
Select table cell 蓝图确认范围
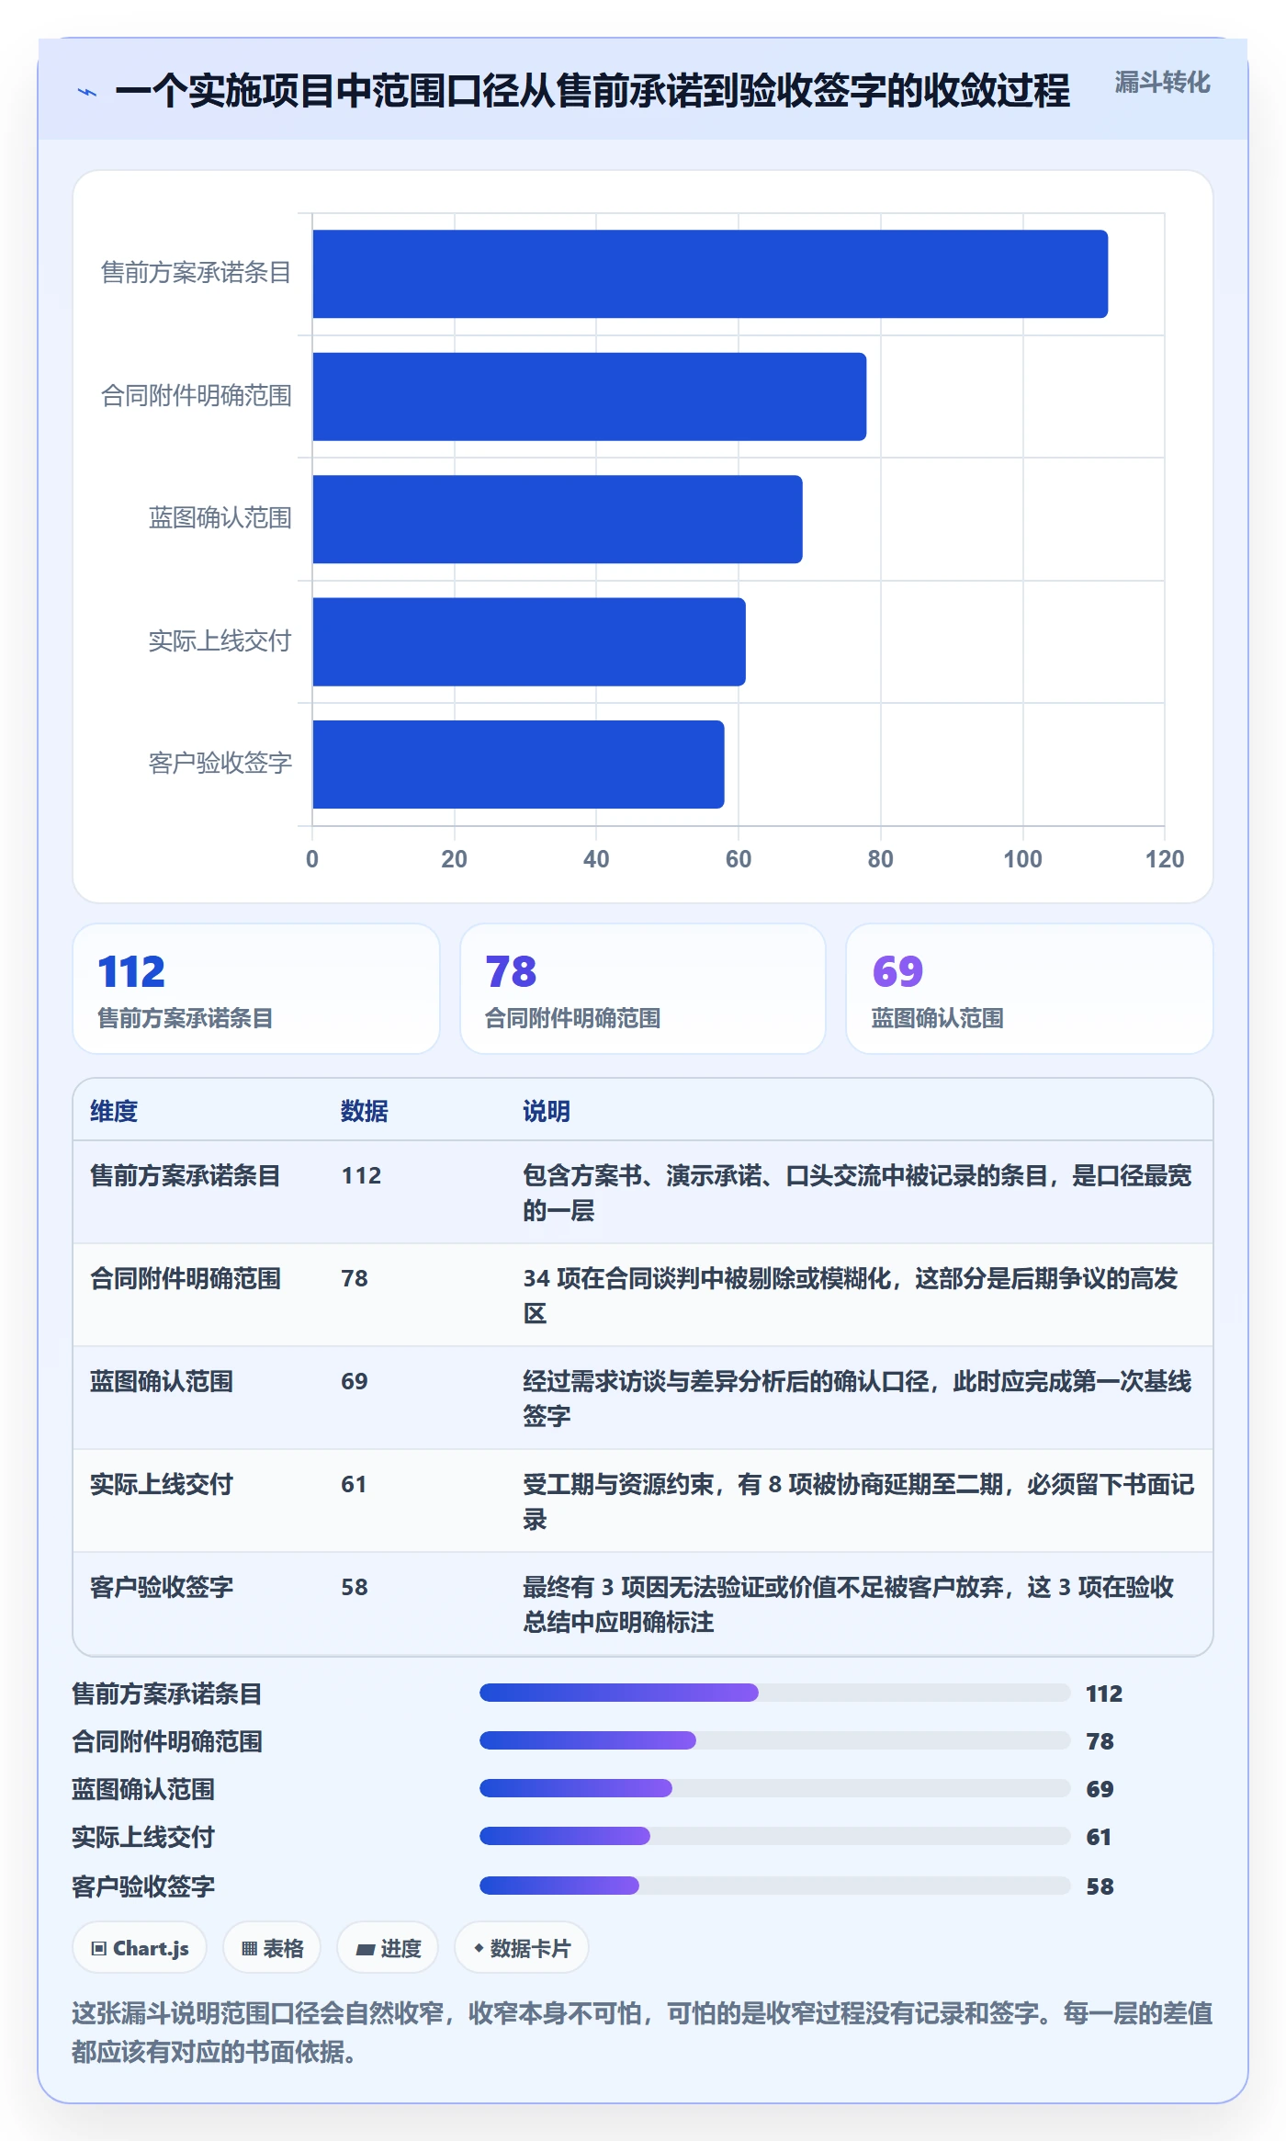(162, 1382)
